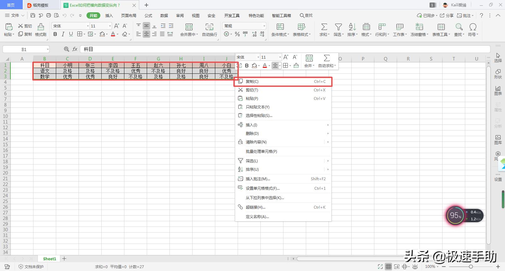The height and width of the screenshot is (271, 505).
Task: Click the Format (格式) icon
Action: pos(366,27)
